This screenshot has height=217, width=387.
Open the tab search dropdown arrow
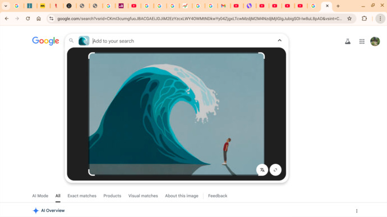[x=6, y=6]
